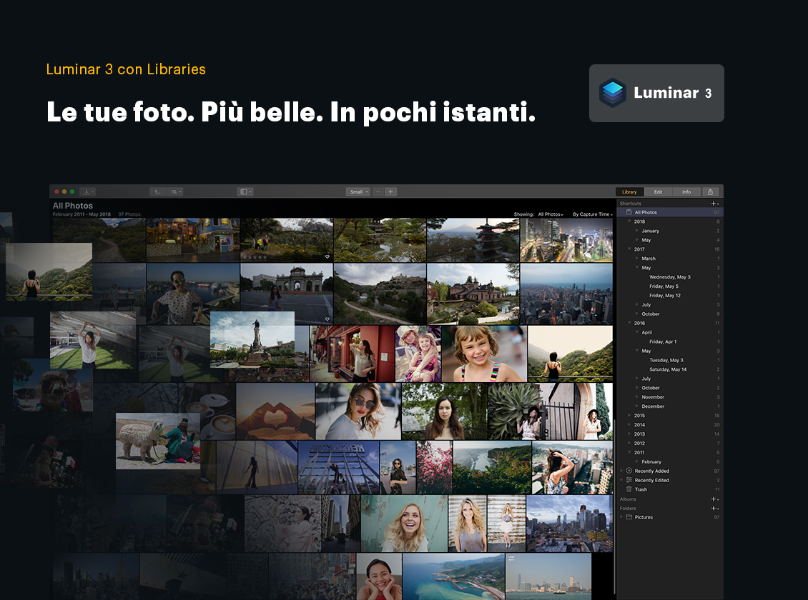The image size is (808, 600).
Task: Click the Pictures folder icon
Action: pos(629,517)
